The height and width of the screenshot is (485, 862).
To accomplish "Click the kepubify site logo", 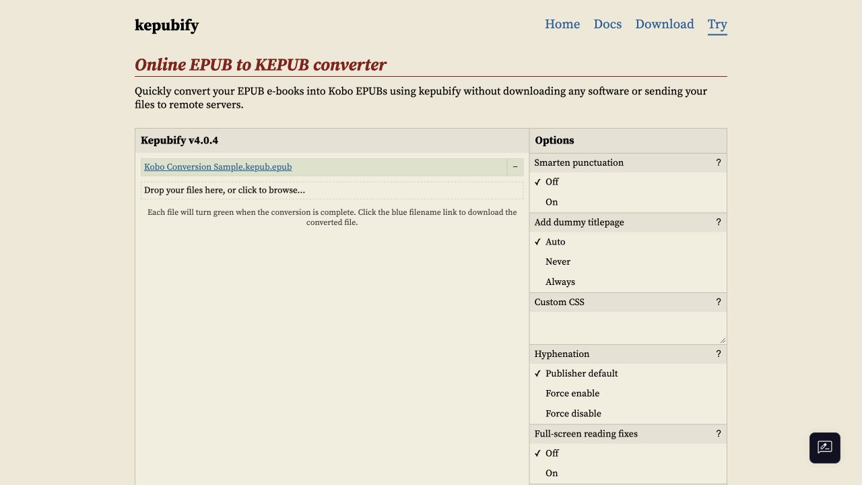I will pos(166,25).
